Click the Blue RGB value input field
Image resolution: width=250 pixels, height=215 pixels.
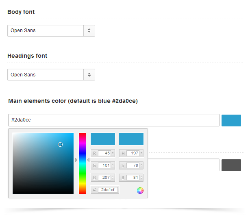pos(104,178)
